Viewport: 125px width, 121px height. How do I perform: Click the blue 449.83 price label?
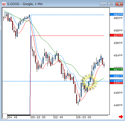click(x=116, y=81)
